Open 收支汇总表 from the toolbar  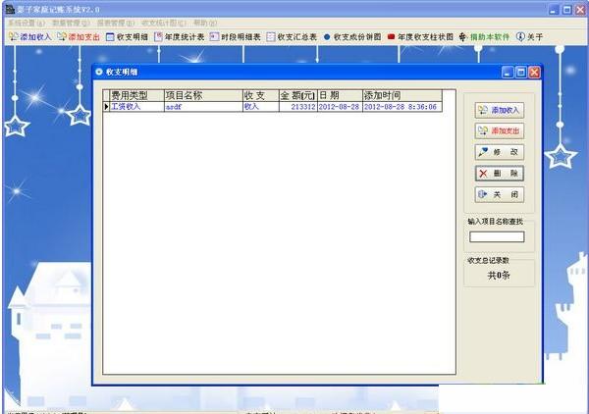point(292,36)
